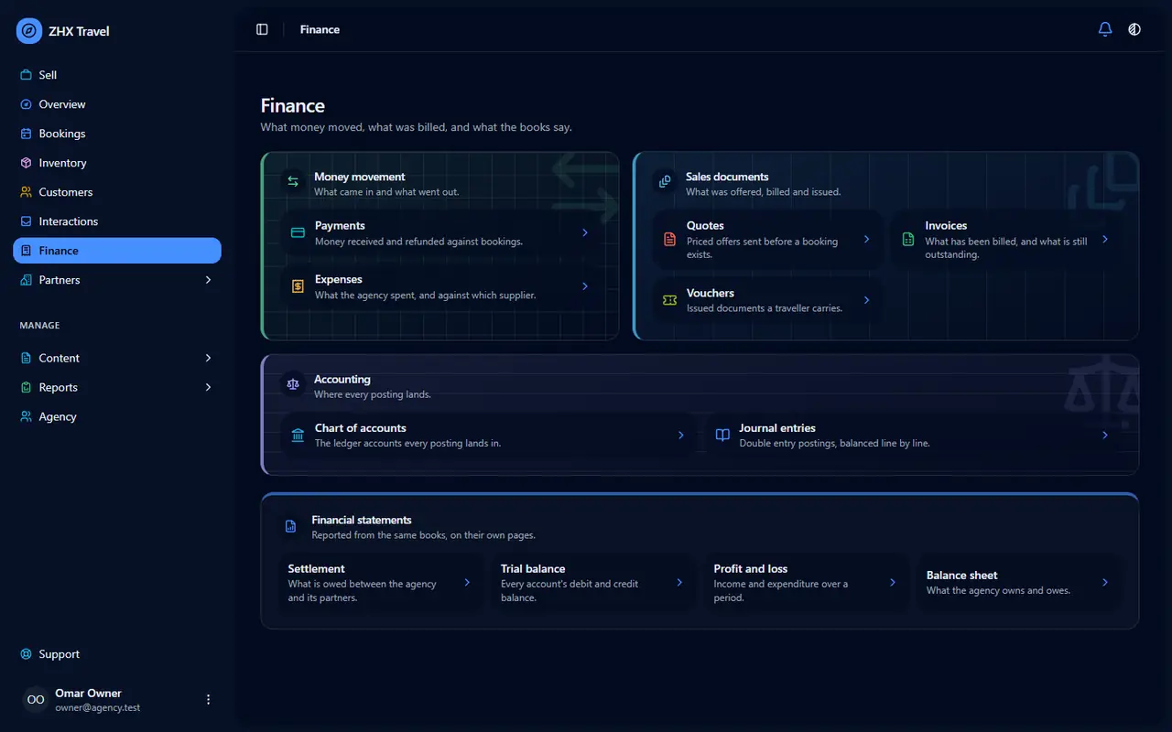Open the Chart of accounts link

(487, 435)
